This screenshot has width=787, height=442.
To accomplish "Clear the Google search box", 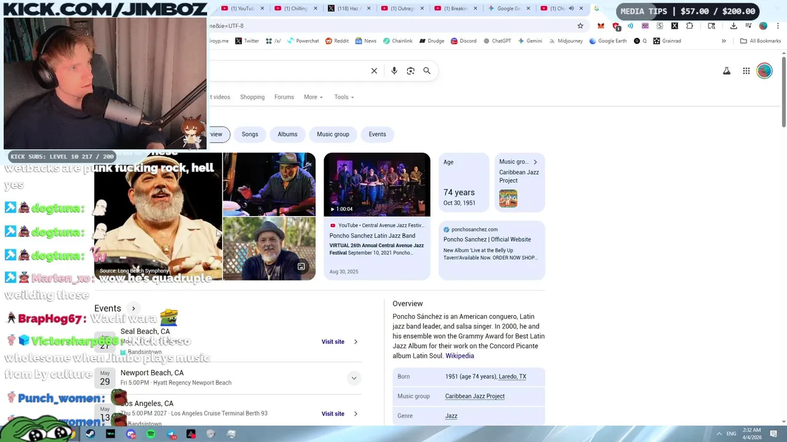I will point(374,71).
